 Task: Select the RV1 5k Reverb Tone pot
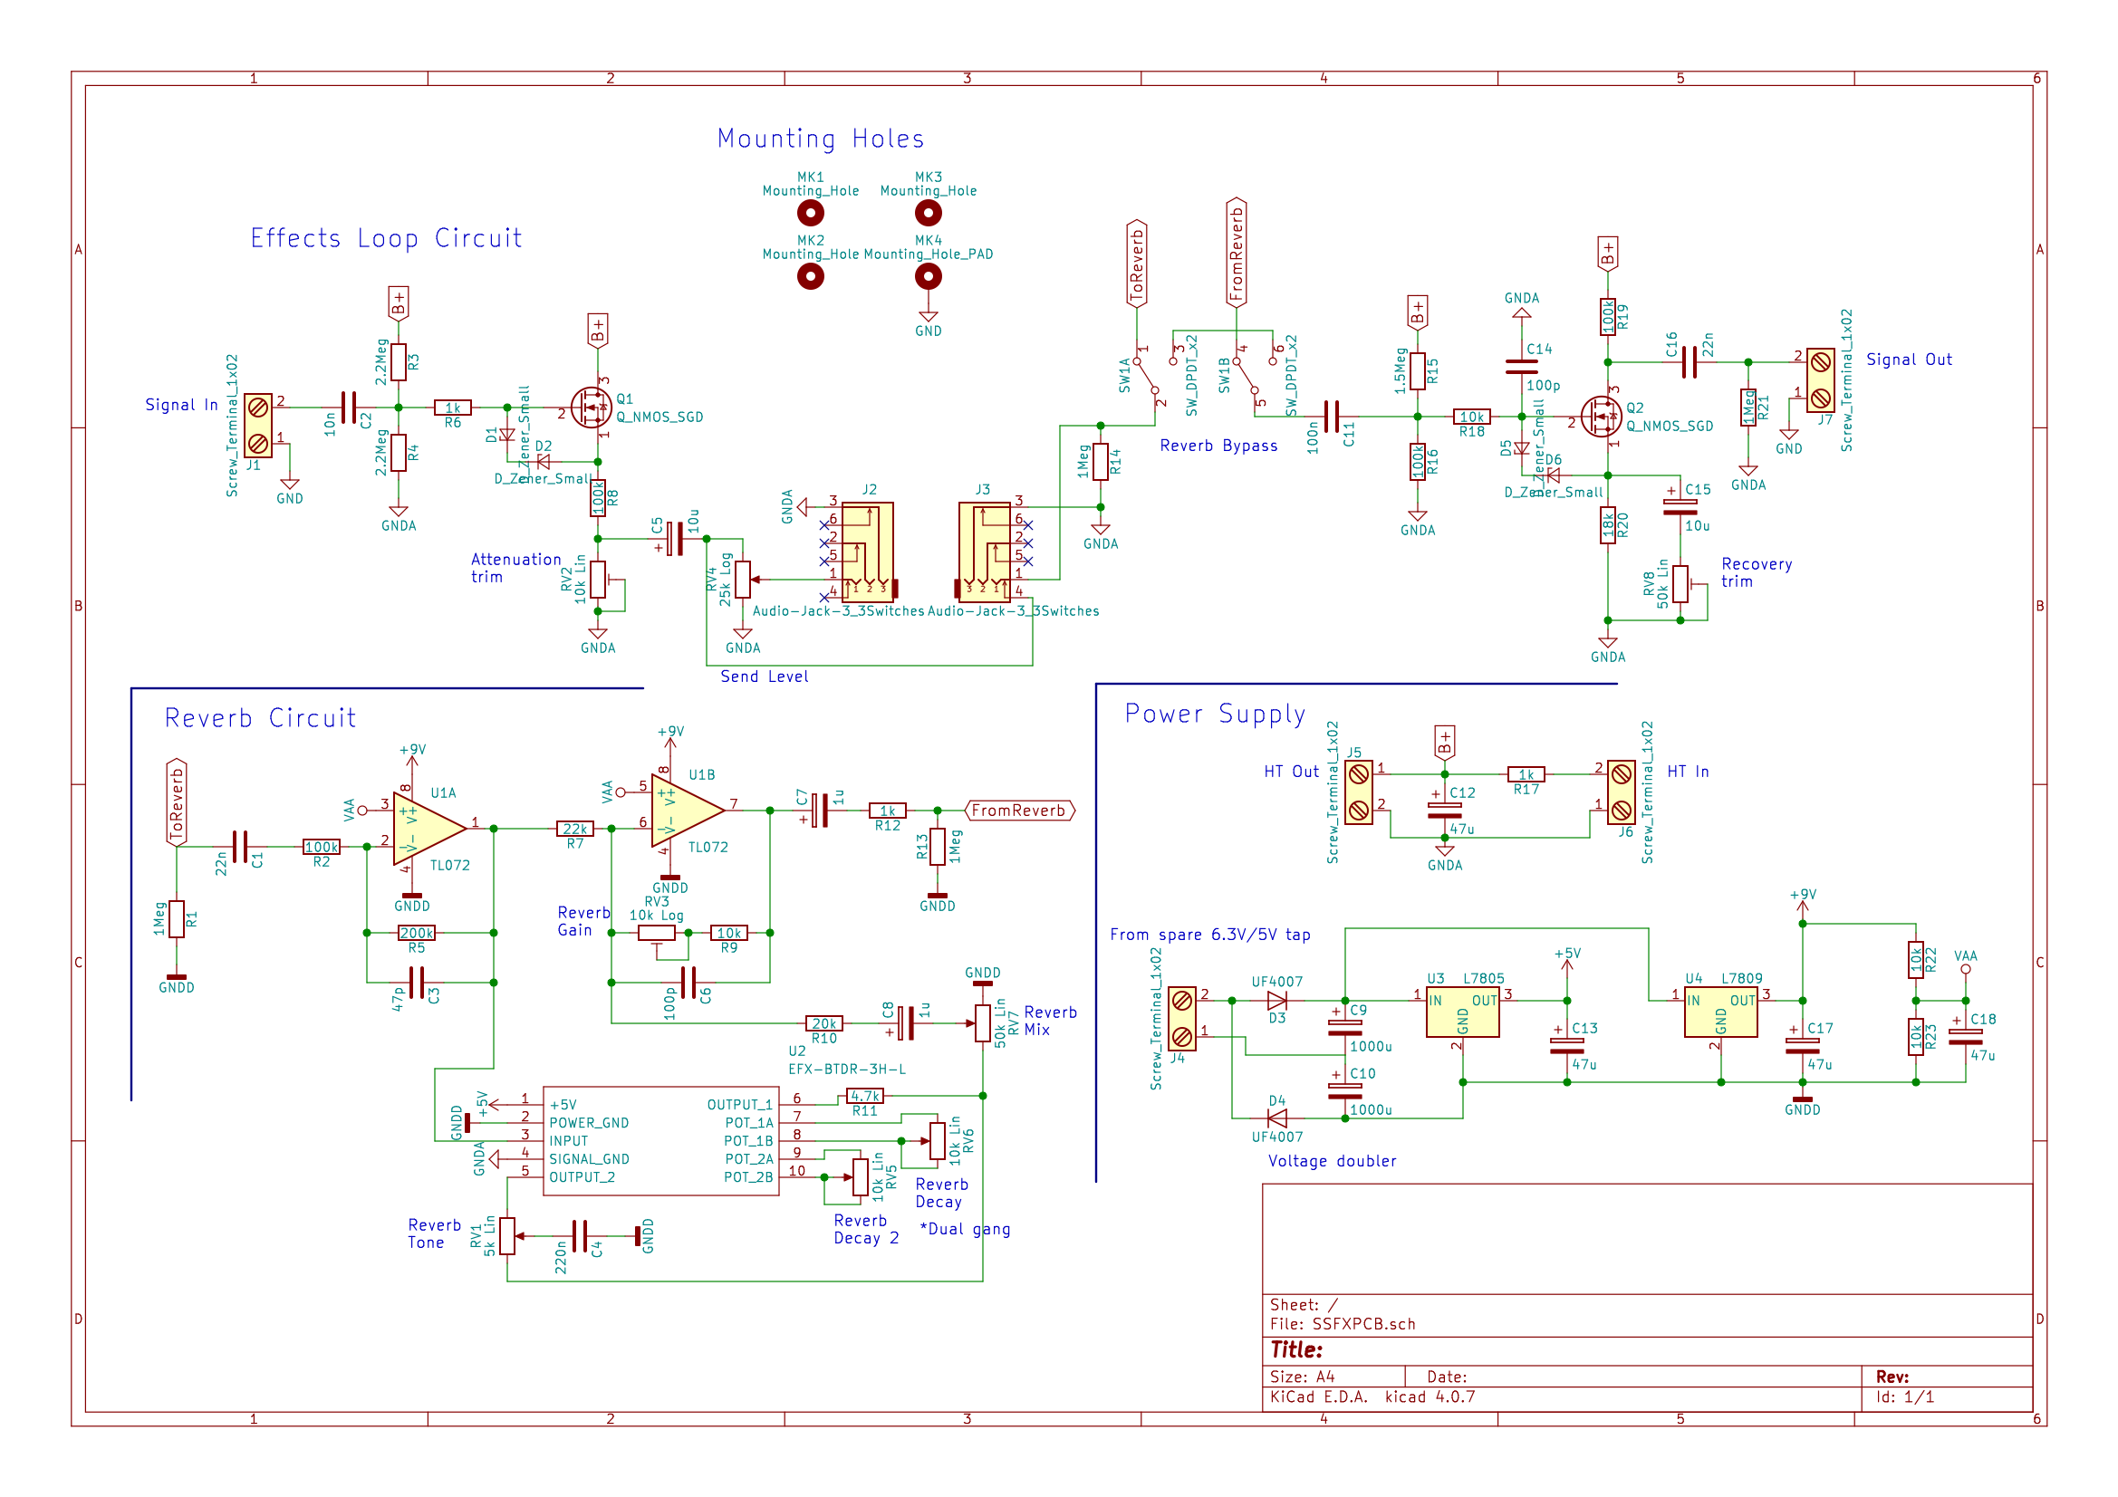(x=508, y=1237)
